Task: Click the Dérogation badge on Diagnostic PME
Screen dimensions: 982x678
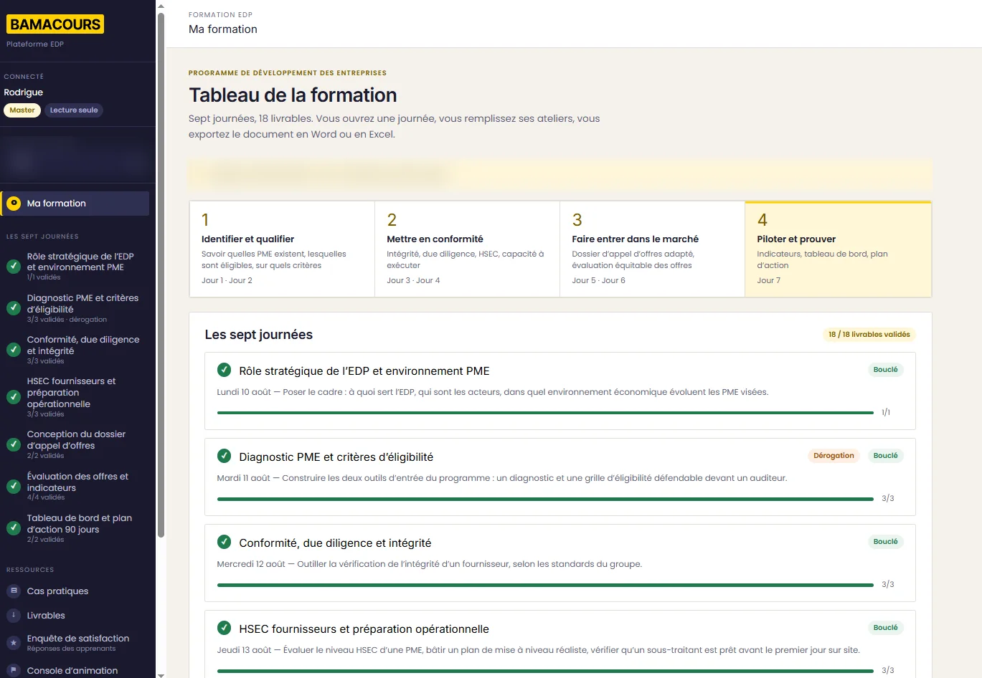Action: point(834,456)
